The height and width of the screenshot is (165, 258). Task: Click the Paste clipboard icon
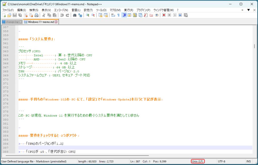click(x=55, y=15)
